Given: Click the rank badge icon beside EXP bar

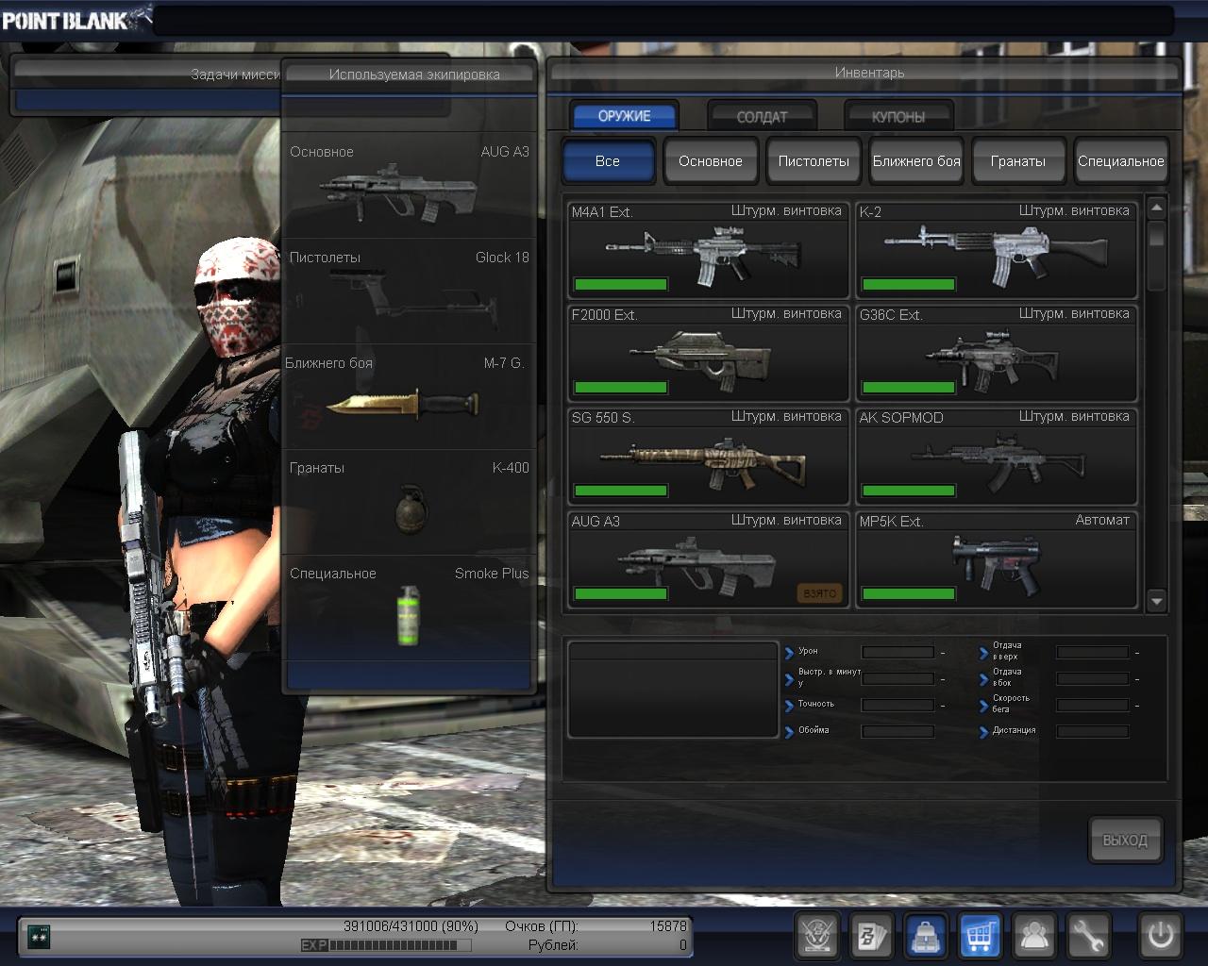Looking at the screenshot, I should [x=40, y=936].
